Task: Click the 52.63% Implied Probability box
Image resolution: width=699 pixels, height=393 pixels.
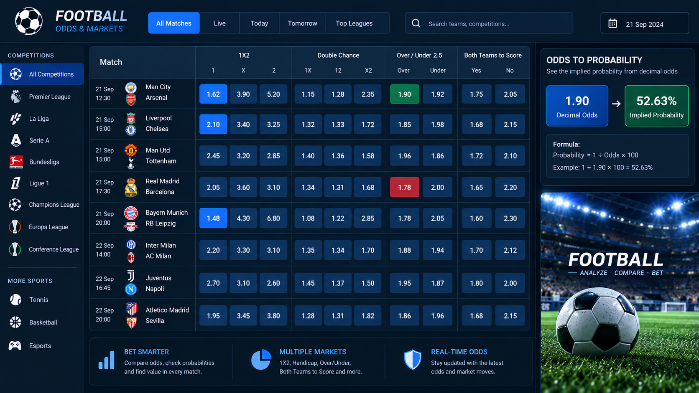Action: [656, 106]
